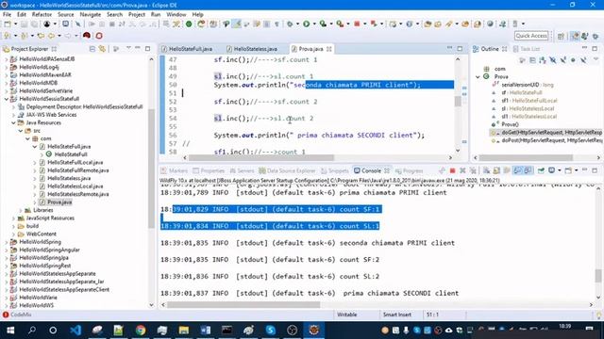Toggle Sort in Outline toolbar
604x339 pixels.
tap(543, 60)
